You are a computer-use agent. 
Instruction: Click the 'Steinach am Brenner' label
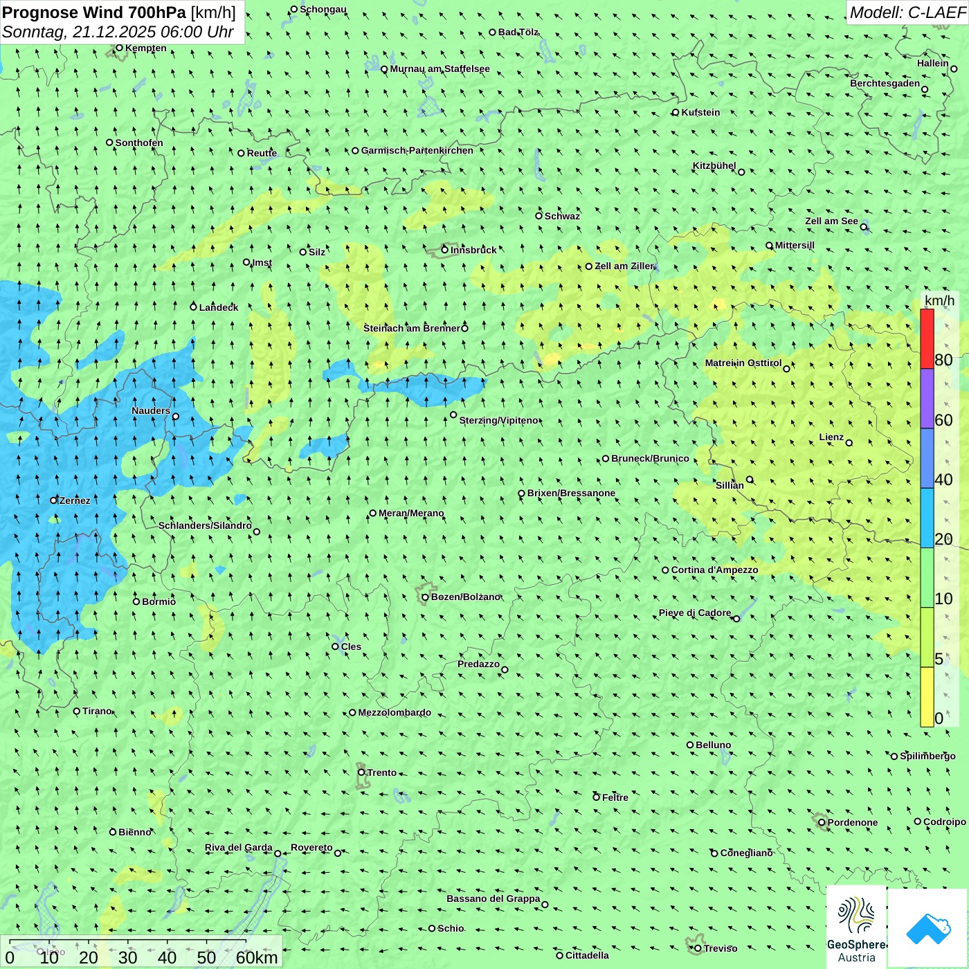(x=412, y=328)
